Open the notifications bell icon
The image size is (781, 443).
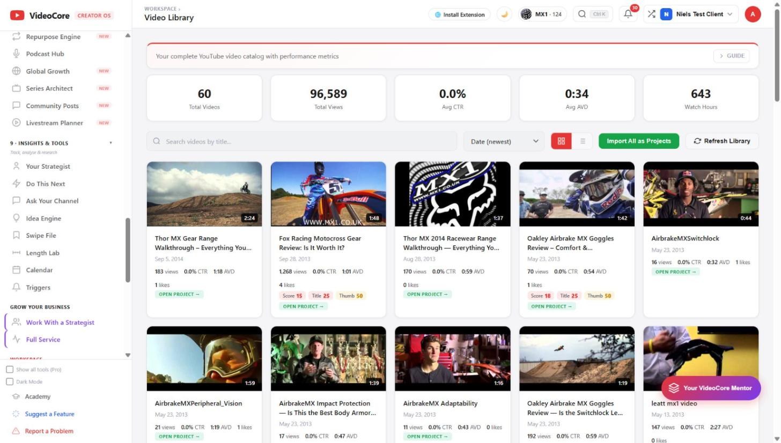tap(628, 14)
